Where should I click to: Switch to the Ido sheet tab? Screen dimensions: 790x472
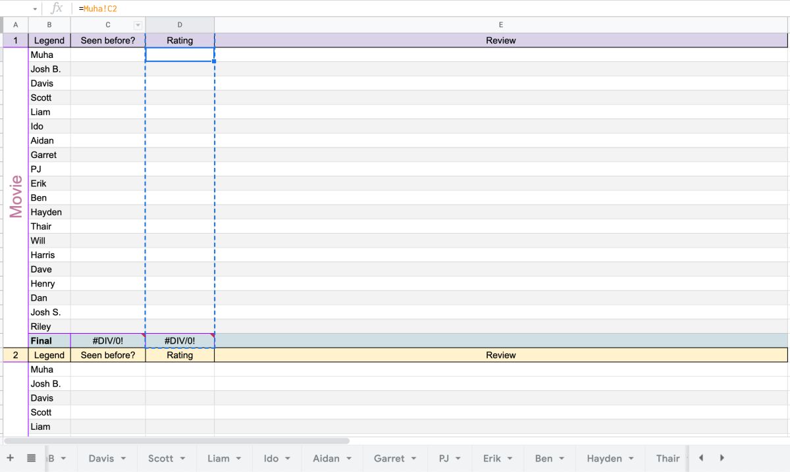coord(271,458)
